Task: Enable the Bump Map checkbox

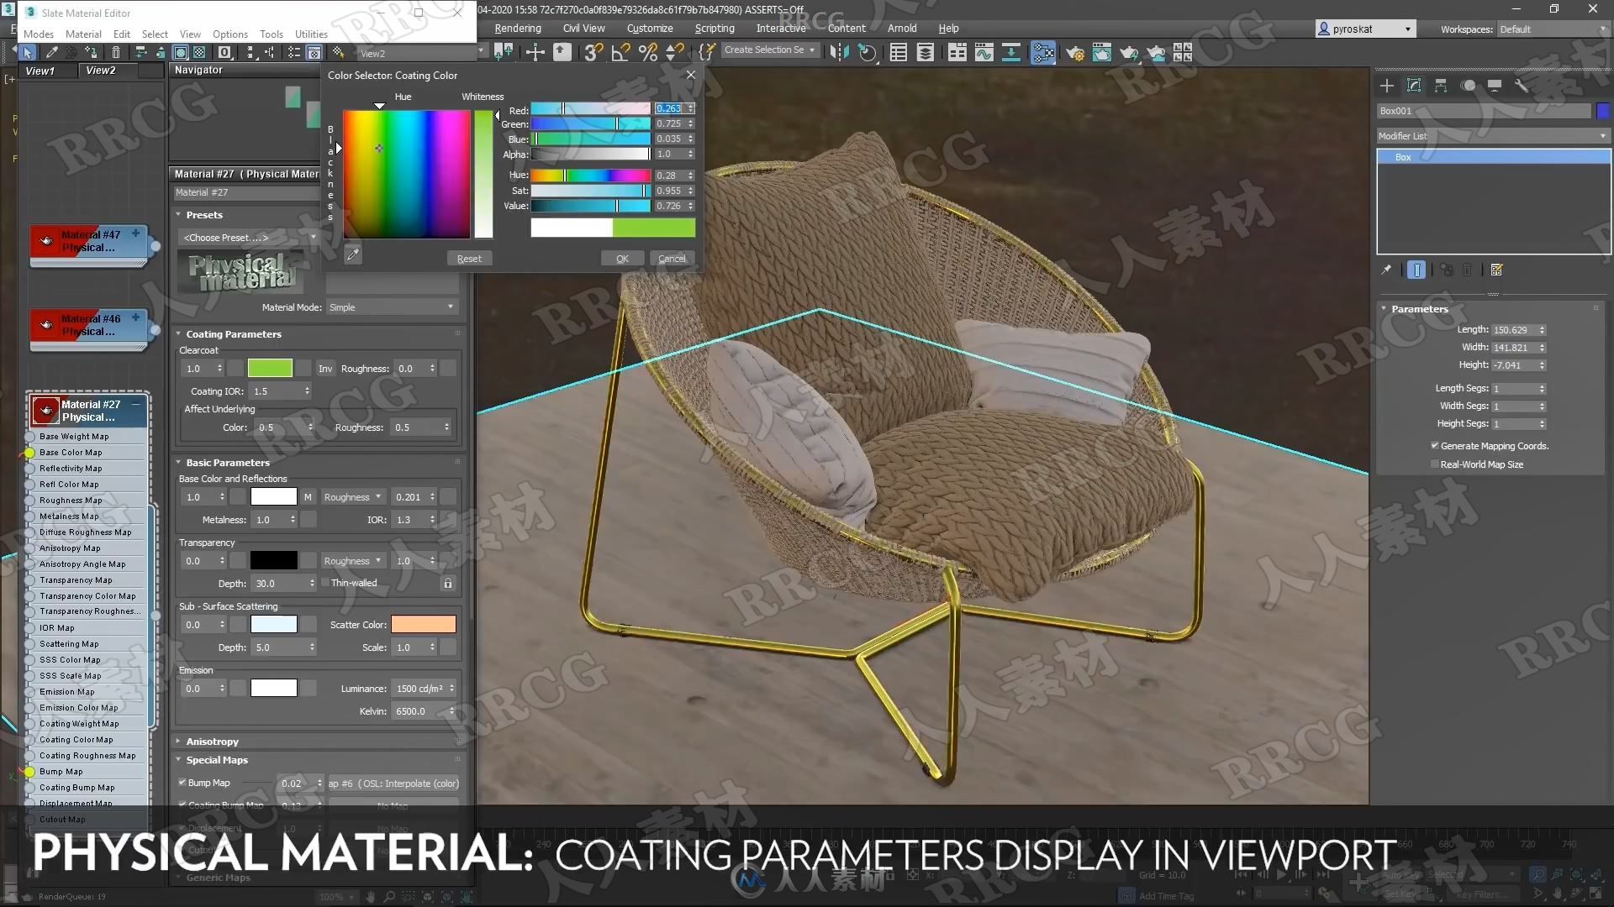Action: [182, 782]
